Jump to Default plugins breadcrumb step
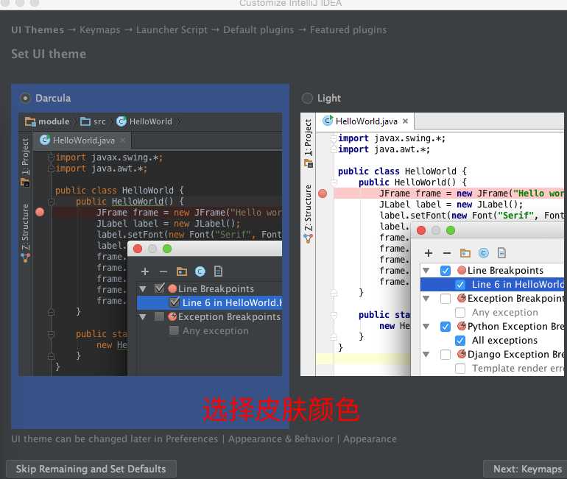 click(x=258, y=29)
